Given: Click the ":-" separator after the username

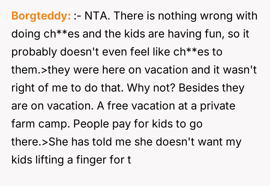Looking at the screenshot, I should pyautogui.click(x=77, y=16).
